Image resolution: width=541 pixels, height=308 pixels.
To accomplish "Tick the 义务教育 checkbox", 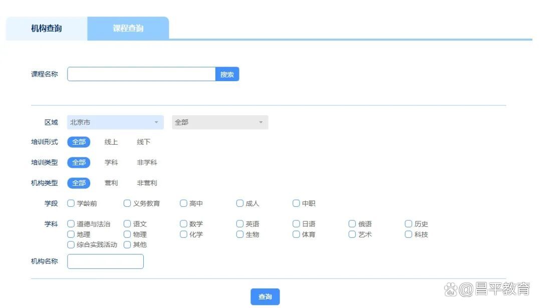I will 127,203.
